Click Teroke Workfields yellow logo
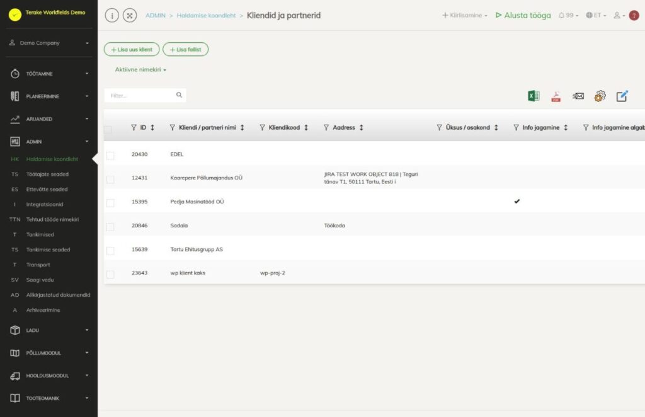This screenshot has height=417, width=645. click(15, 14)
